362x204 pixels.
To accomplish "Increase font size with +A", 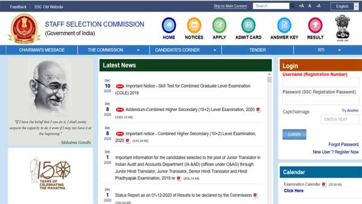I will pos(301,6).
